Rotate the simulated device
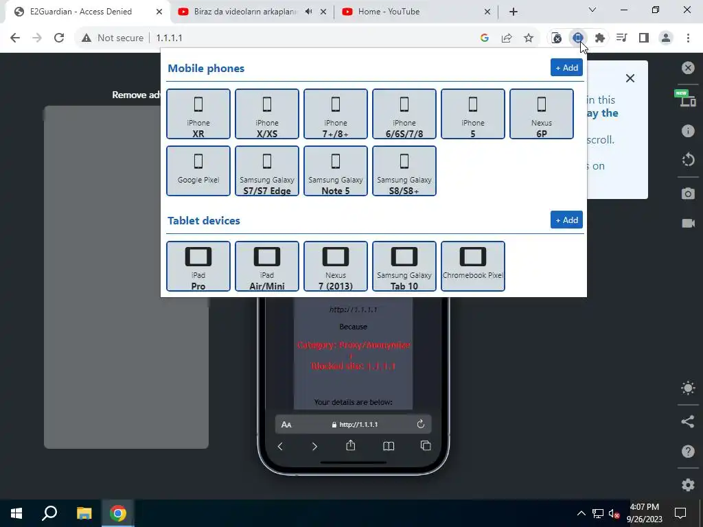 coord(688,160)
